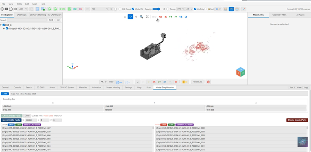Click the X offset field showing 100000
Image resolution: width=311 pixels, height=152 pixels.
(x=31, y=120)
